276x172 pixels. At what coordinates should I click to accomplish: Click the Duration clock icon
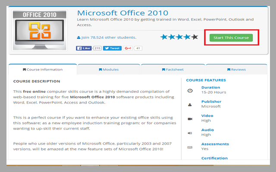[x=190, y=90]
